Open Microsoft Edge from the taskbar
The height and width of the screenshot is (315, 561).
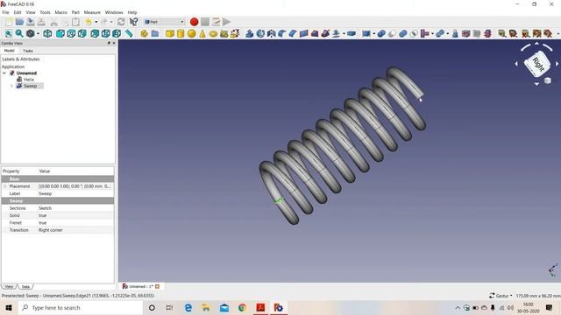[x=188, y=307]
